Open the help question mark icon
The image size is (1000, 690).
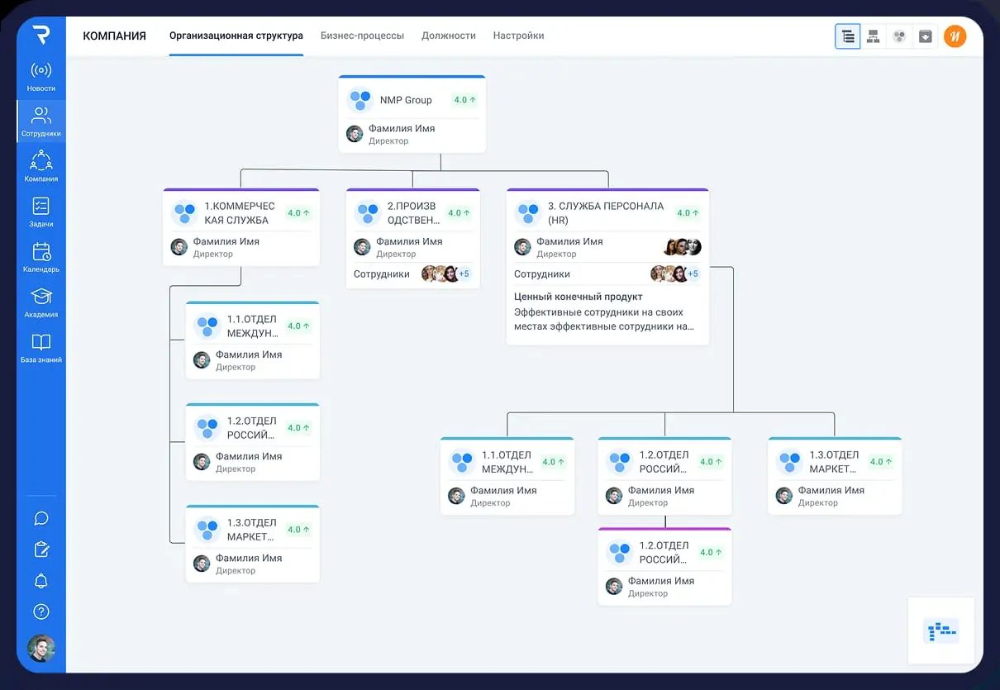(40, 611)
